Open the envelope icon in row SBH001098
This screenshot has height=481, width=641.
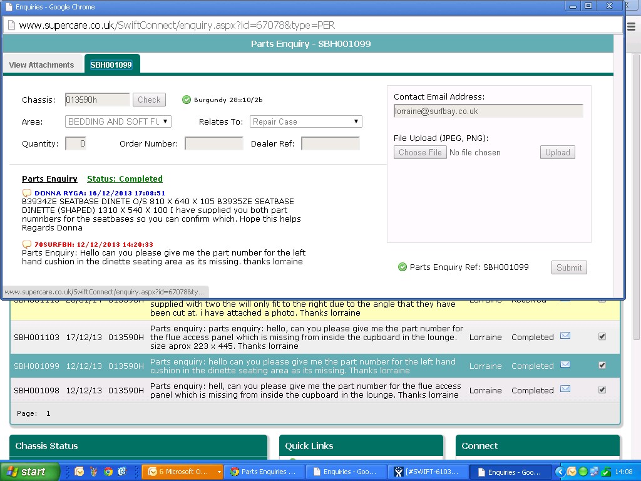(565, 389)
